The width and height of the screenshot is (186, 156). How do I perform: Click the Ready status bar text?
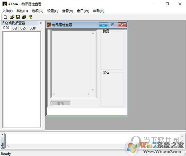tap(6, 154)
